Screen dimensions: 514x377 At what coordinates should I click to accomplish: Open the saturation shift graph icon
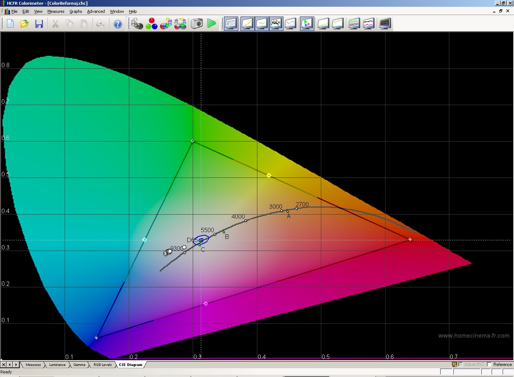pyautogui.click(x=368, y=24)
